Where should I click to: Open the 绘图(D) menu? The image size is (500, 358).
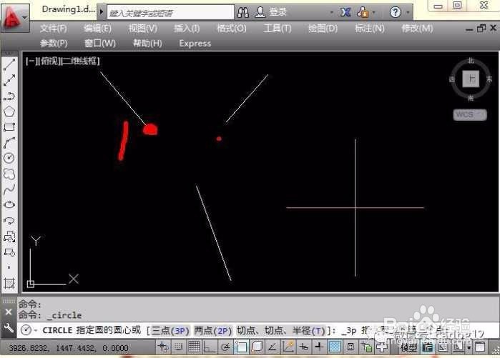pos(323,29)
